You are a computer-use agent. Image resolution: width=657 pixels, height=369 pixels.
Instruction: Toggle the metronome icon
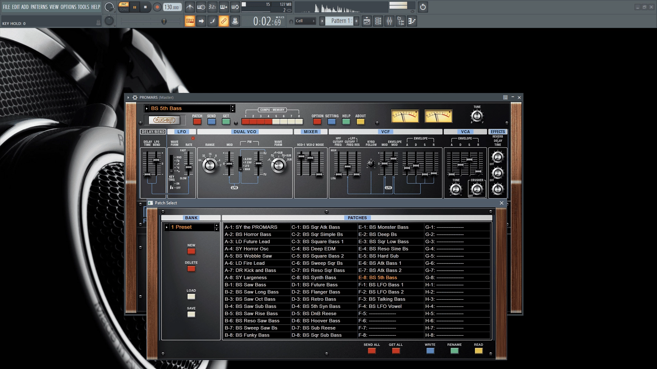pos(190,7)
